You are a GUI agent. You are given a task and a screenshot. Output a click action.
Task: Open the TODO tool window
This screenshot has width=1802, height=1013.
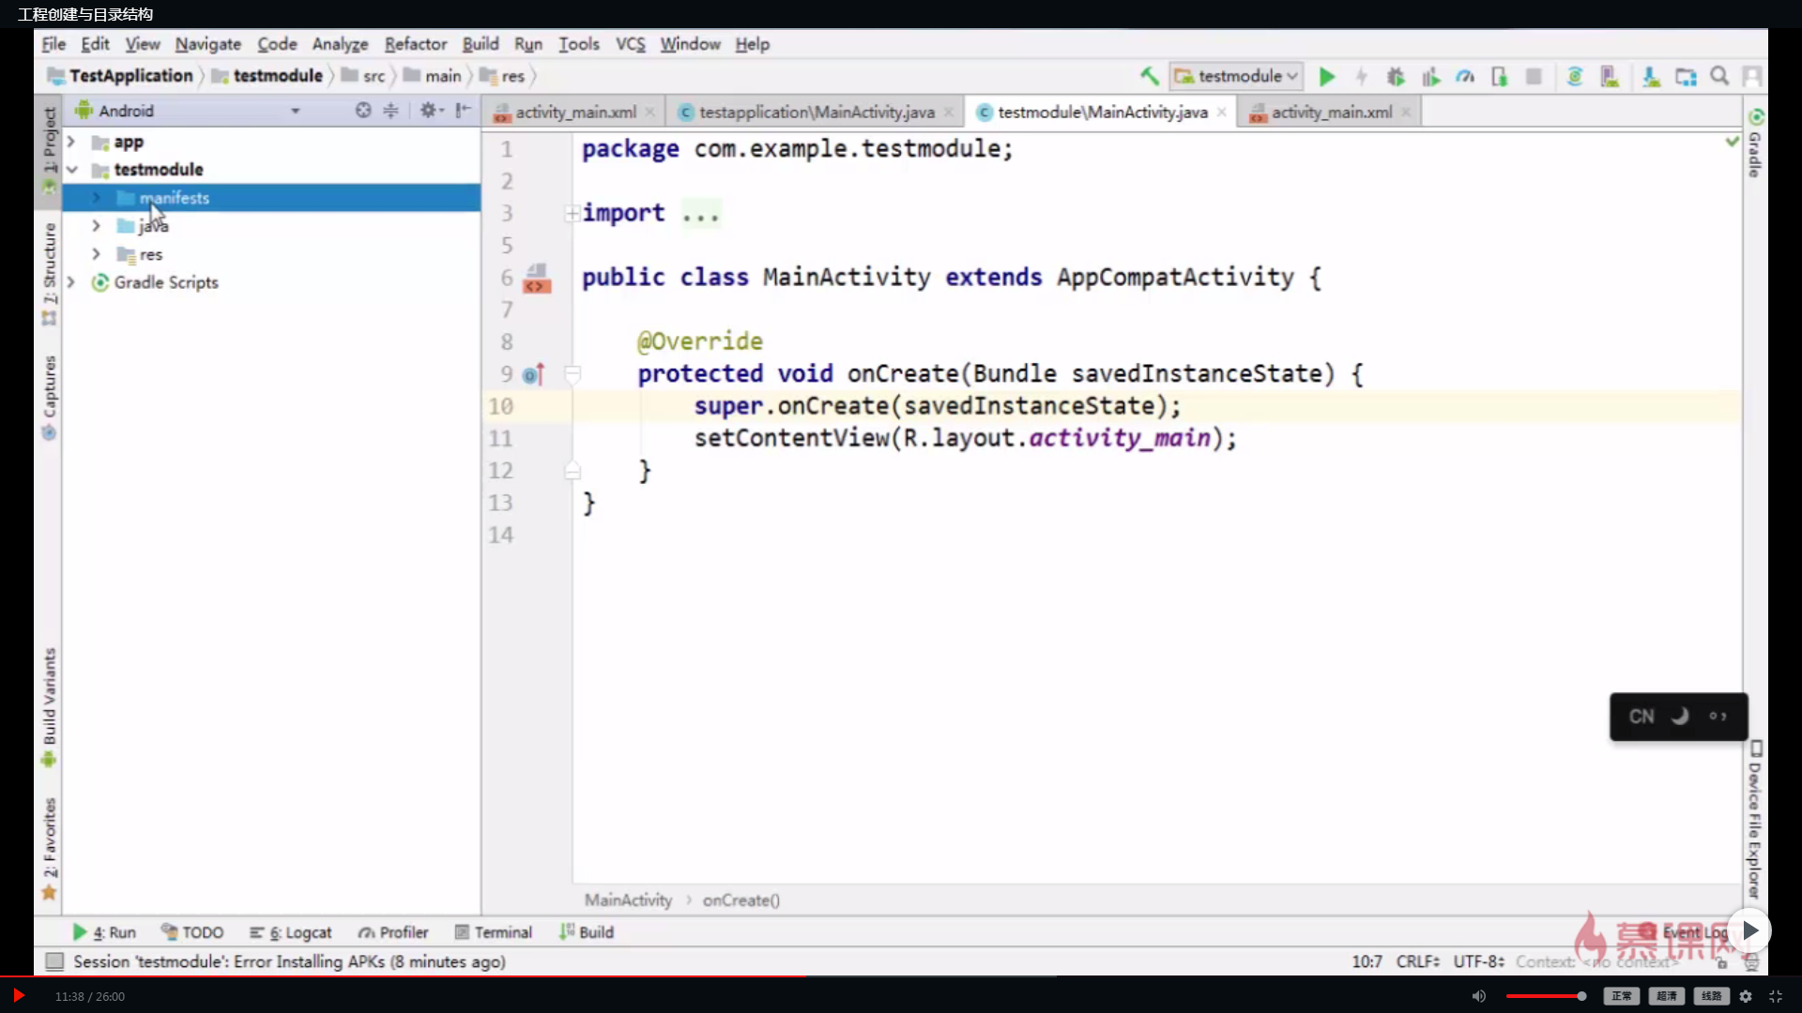click(191, 932)
